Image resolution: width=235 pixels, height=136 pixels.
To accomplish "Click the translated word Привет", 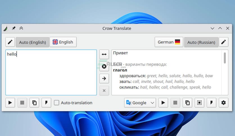I will 121,53.
